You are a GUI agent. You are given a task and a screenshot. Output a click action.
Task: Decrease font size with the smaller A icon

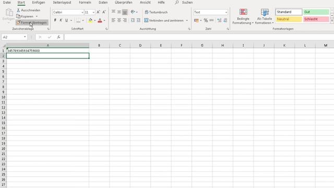tap(104, 12)
